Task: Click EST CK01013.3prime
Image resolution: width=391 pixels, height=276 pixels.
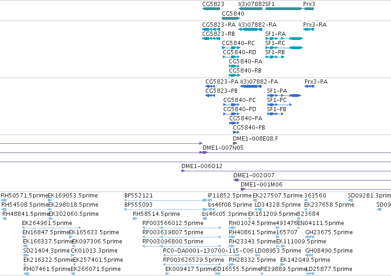Action: click(x=94, y=251)
